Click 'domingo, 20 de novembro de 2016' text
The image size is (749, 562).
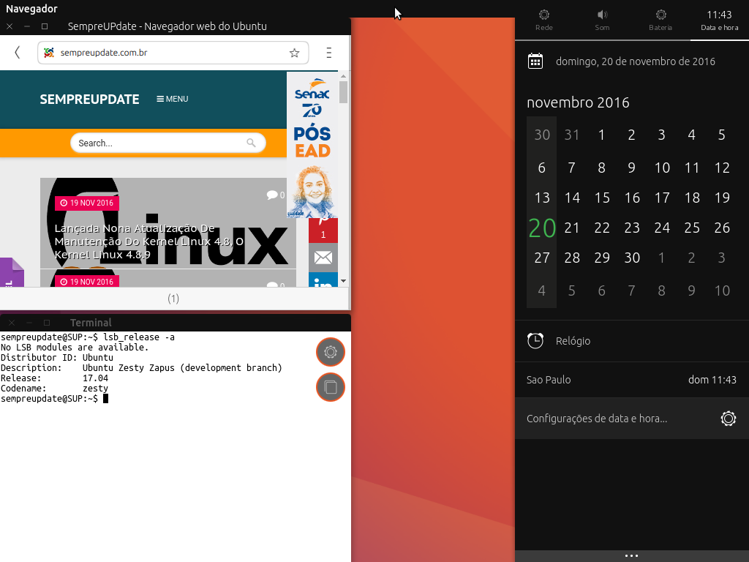[x=636, y=61]
